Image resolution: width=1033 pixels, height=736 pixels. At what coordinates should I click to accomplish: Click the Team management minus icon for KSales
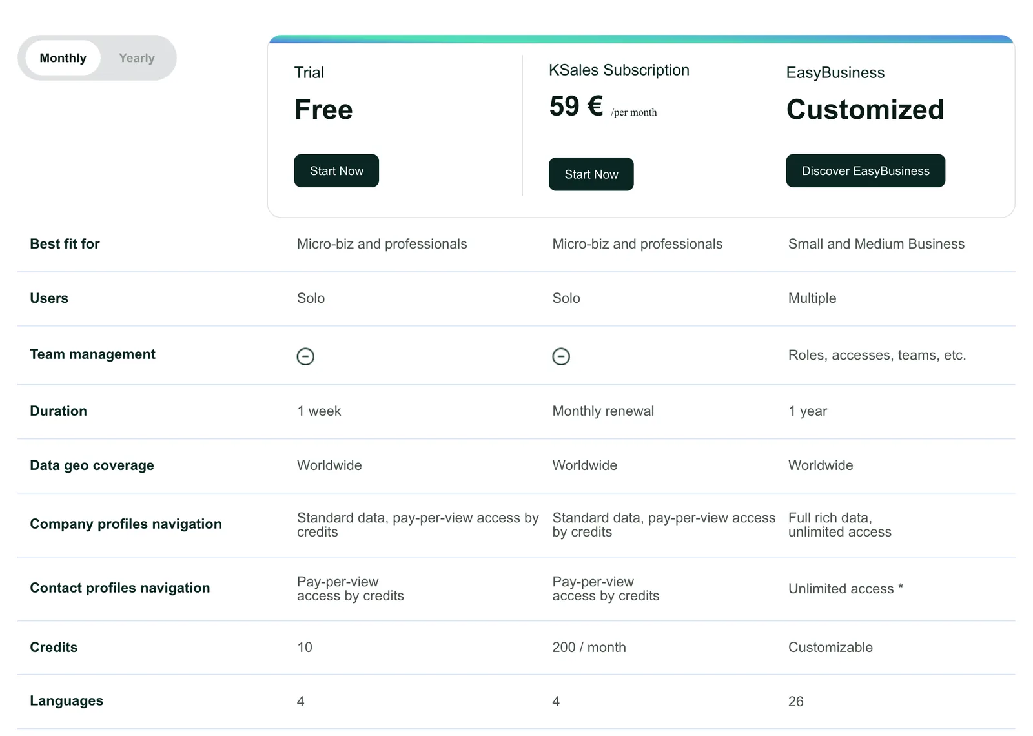click(x=561, y=356)
